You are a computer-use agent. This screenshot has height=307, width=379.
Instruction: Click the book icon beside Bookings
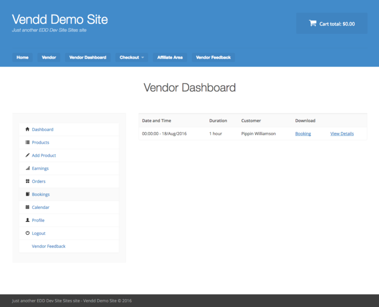point(27,194)
